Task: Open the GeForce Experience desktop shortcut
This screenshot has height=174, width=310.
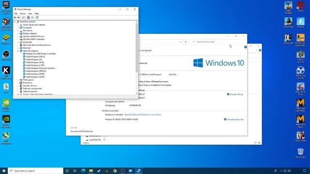Action: click(x=6, y=121)
